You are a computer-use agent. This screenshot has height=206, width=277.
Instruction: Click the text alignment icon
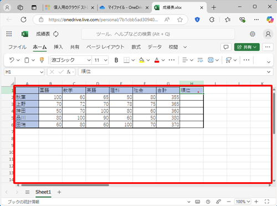point(185,60)
